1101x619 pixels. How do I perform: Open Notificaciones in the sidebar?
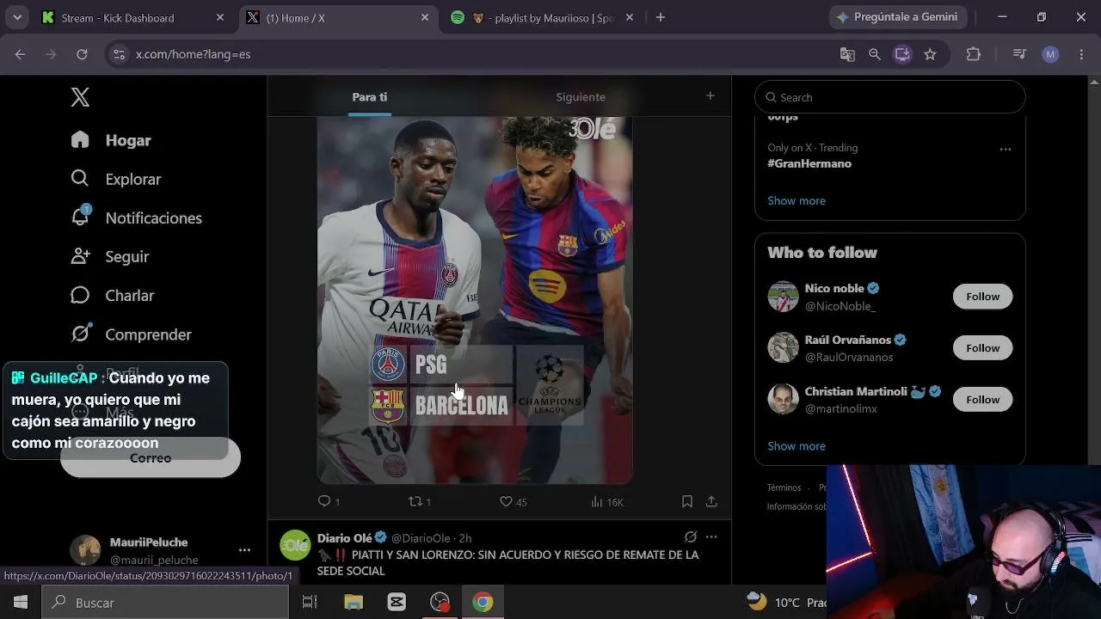point(136,218)
